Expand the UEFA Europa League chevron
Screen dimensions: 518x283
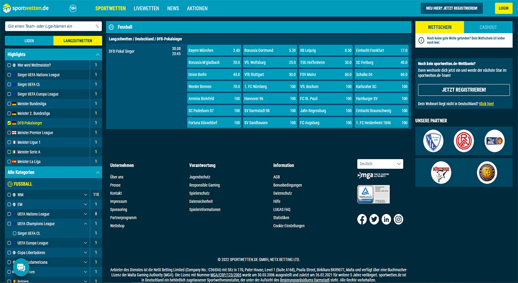point(86,243)
